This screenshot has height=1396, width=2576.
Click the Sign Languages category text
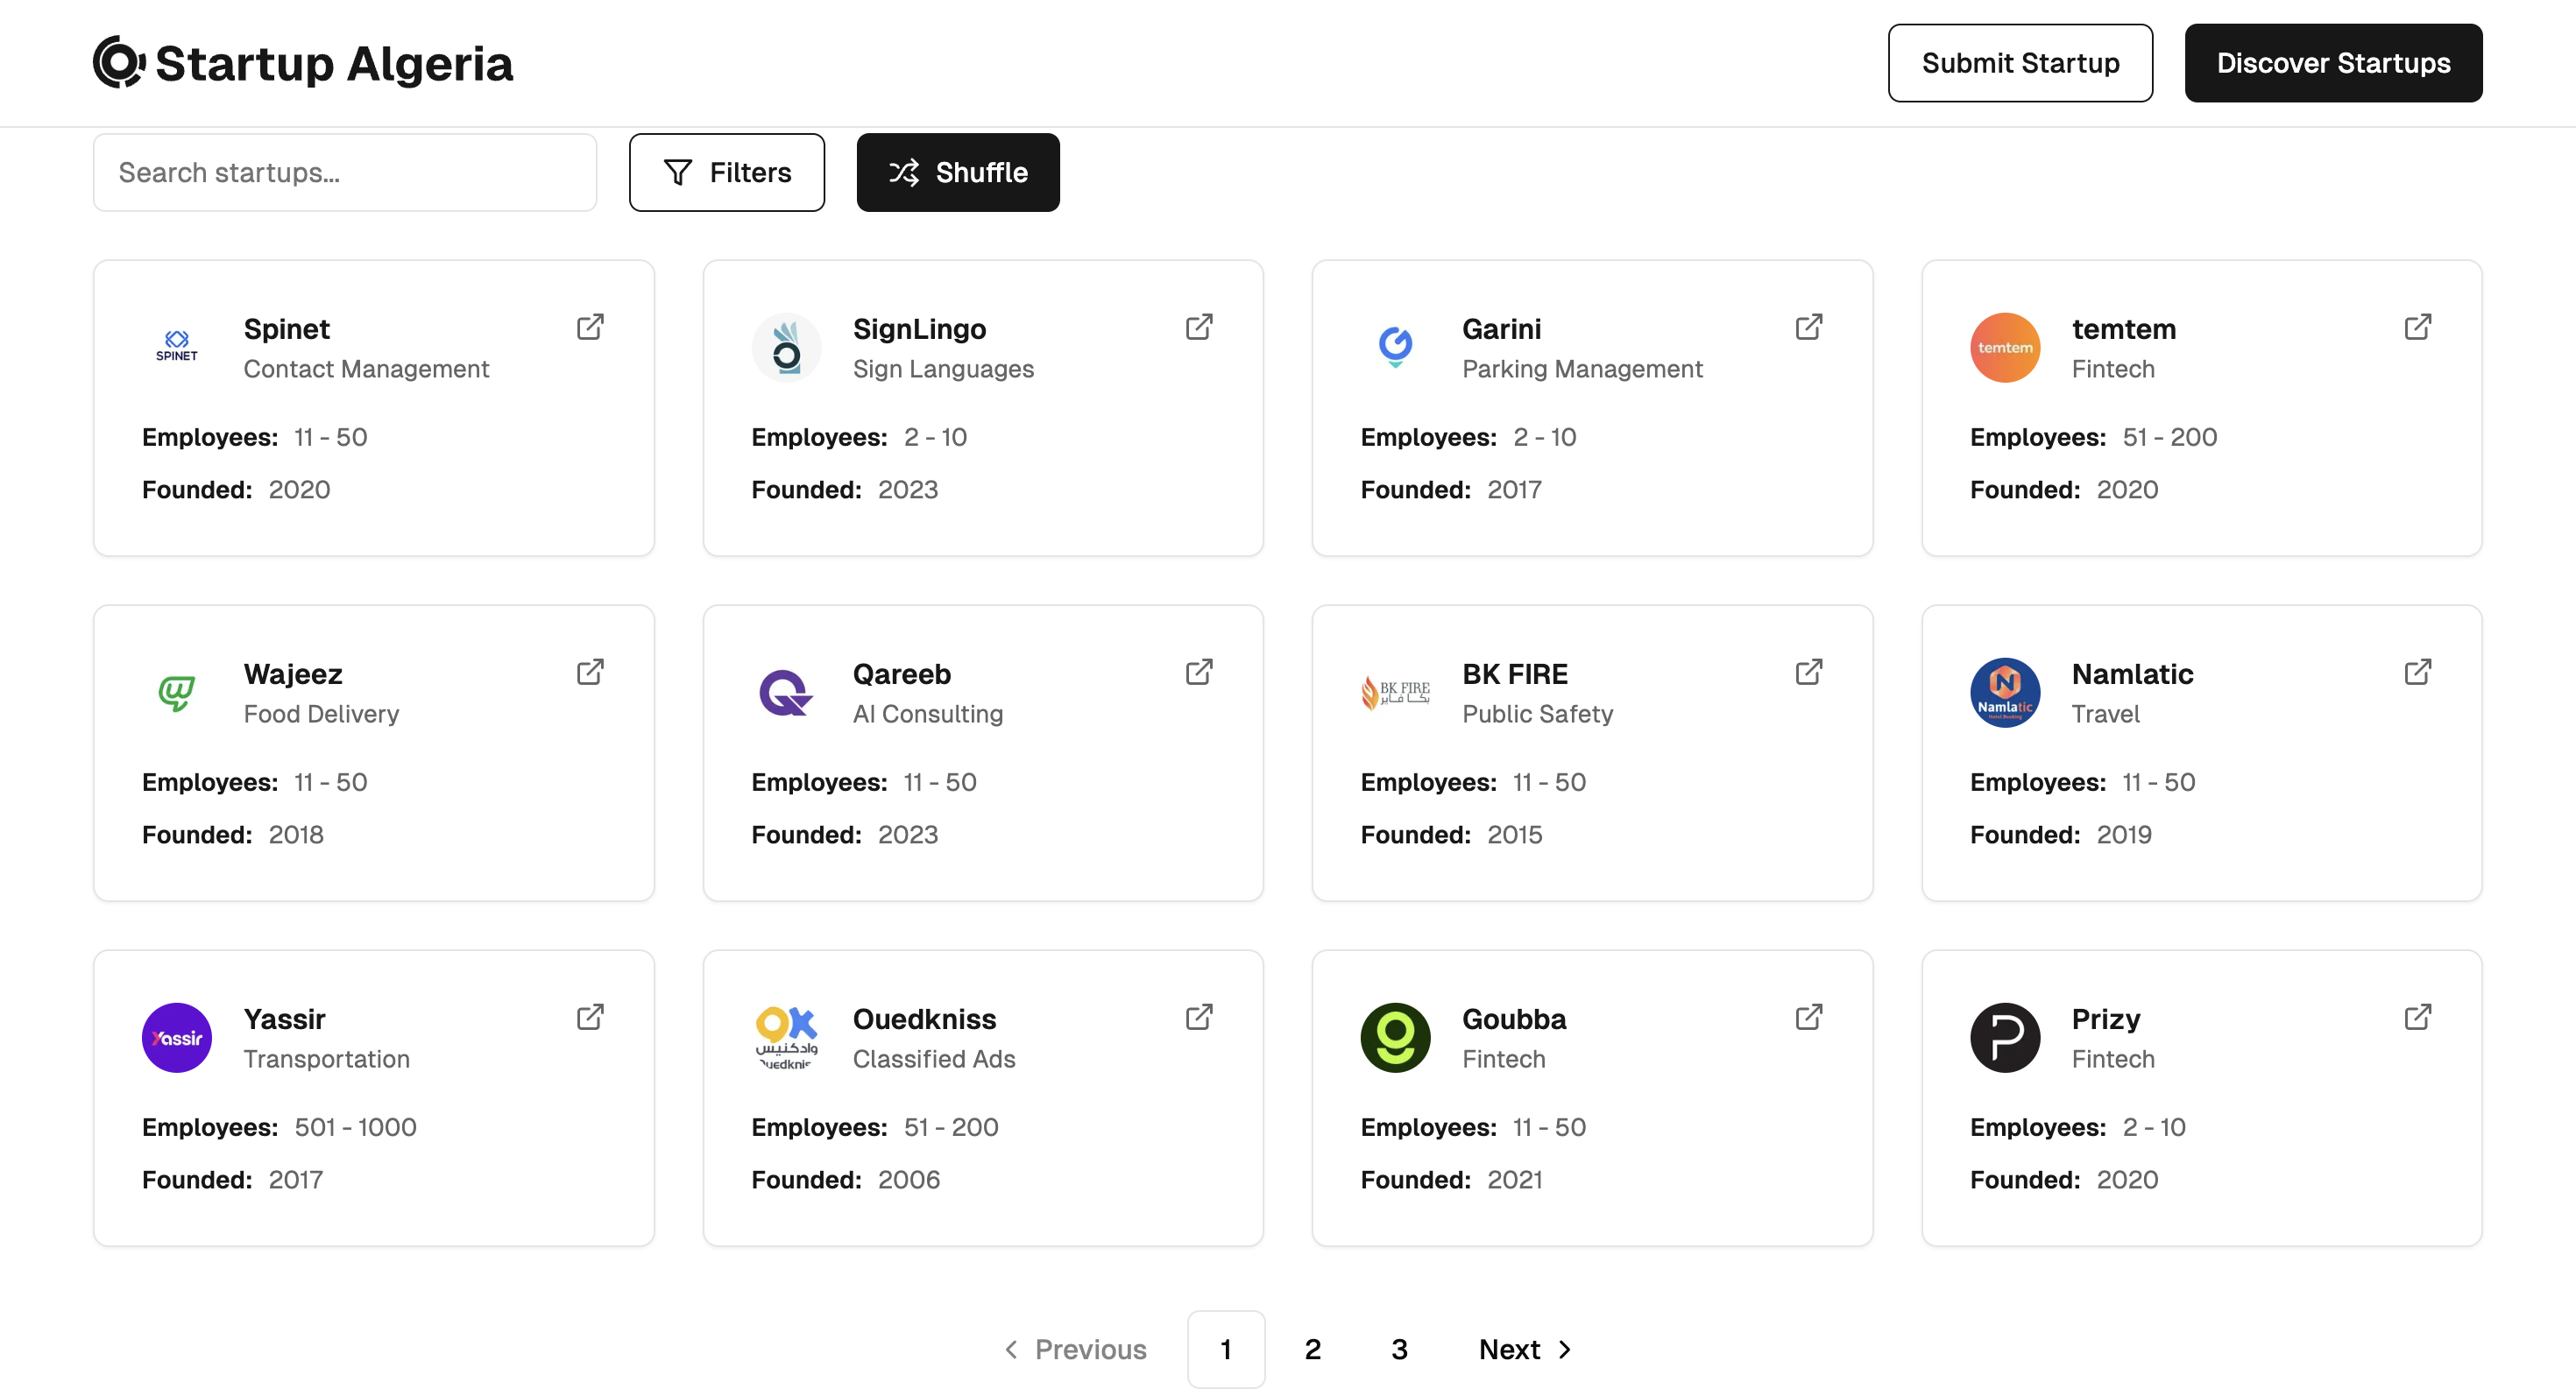point(943,369)
